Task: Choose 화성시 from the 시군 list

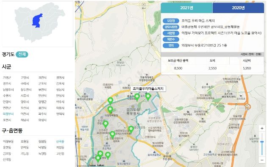Action: coord(42,120)
